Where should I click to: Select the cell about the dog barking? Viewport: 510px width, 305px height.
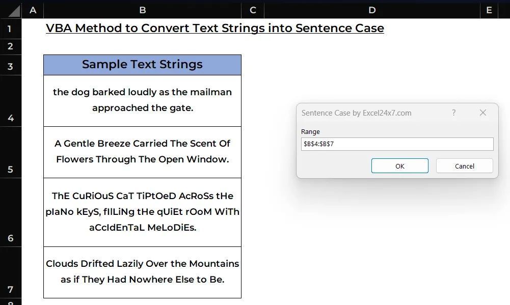pyautogui.click(x=142, y=100)
